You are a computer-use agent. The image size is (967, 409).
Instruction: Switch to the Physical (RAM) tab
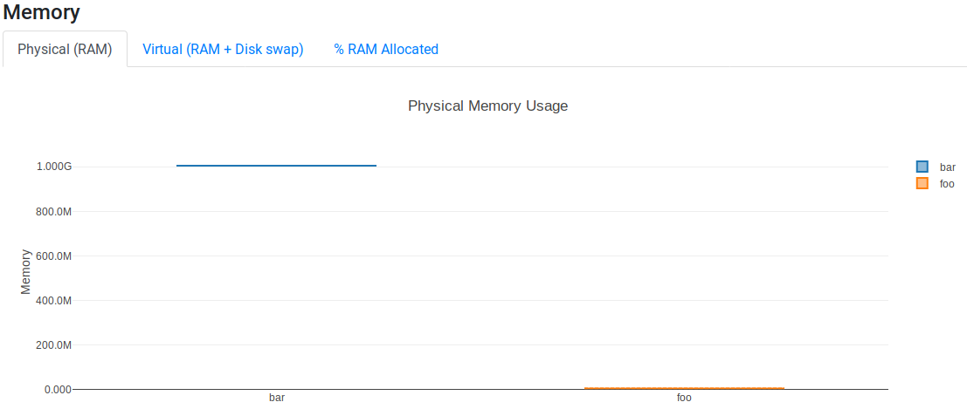pyautogui.click(x=65, y=49)
